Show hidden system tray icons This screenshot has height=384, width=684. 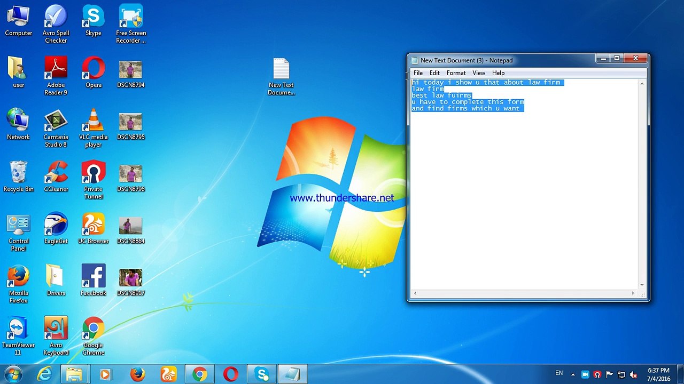point(573,374)
